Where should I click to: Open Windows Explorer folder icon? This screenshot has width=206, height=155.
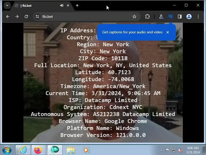click(71, 150)
